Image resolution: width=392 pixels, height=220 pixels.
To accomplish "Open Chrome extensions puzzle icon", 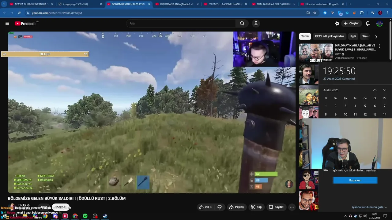I will [x=362, y=13].
